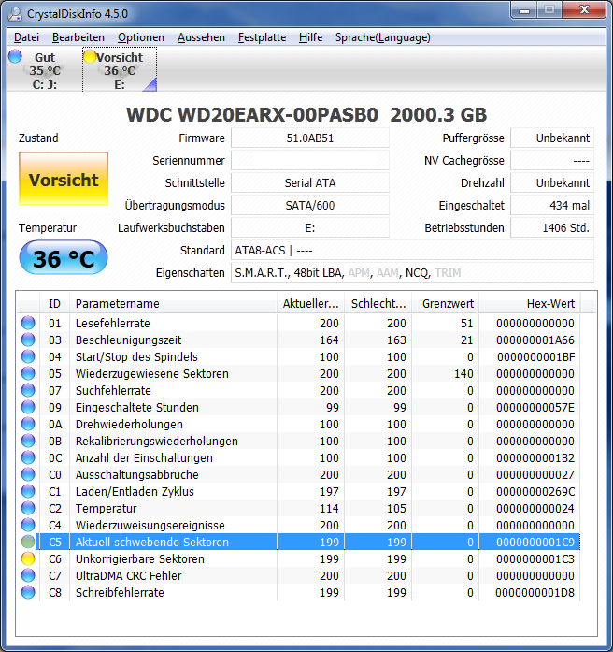Click yellow orb for C6 Unkorrigierbare Sektoren
The width and height of the screenshot is (613, 652).
(28, 558)
